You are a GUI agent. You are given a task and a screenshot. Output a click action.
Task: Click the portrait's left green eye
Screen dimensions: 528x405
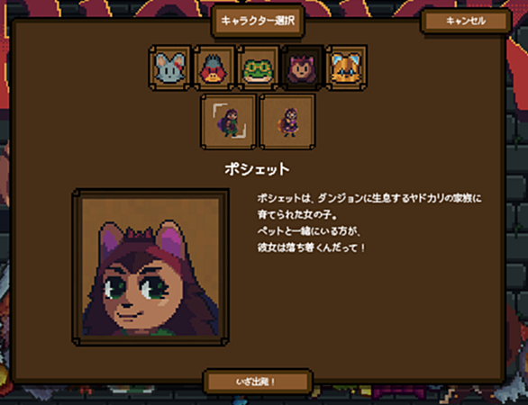(x=114, y=289)
